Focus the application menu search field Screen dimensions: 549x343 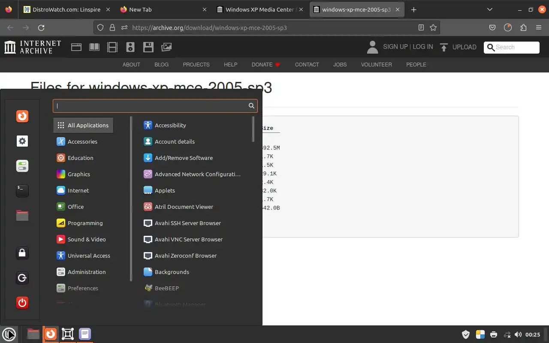pos(155,106)
